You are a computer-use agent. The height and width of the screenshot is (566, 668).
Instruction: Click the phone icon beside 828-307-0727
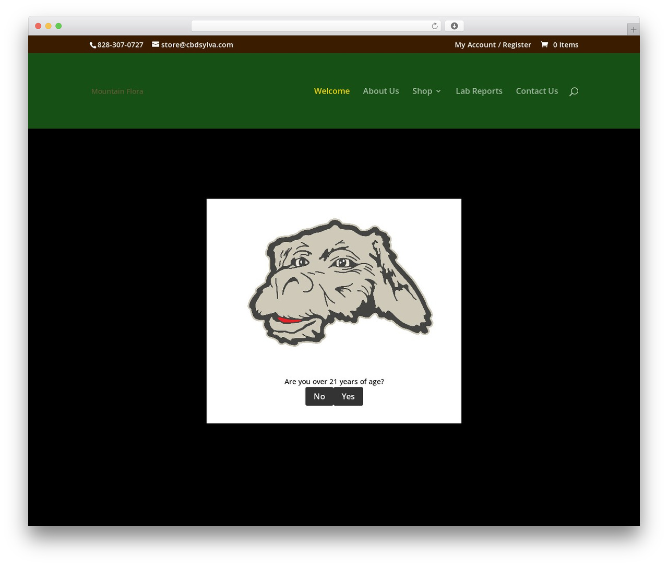93,45
